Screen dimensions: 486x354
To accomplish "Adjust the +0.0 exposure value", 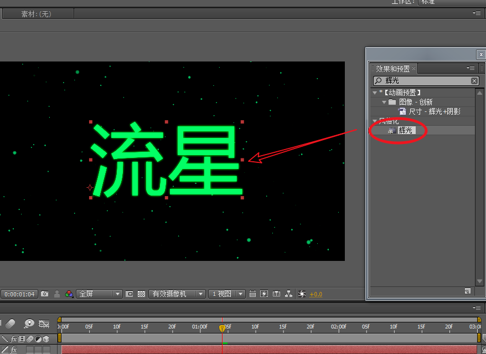I will [x=316, y=294].
